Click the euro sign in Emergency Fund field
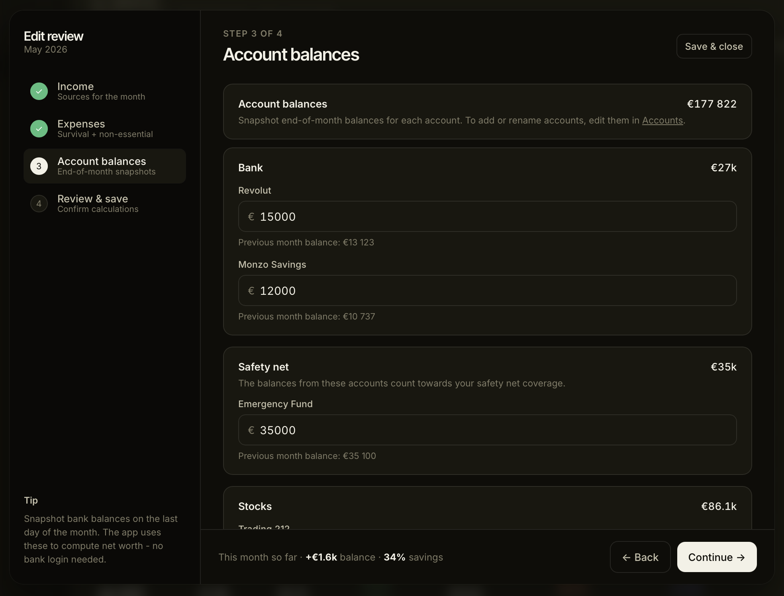The image size is (784, 596). (x=251, y=430)
